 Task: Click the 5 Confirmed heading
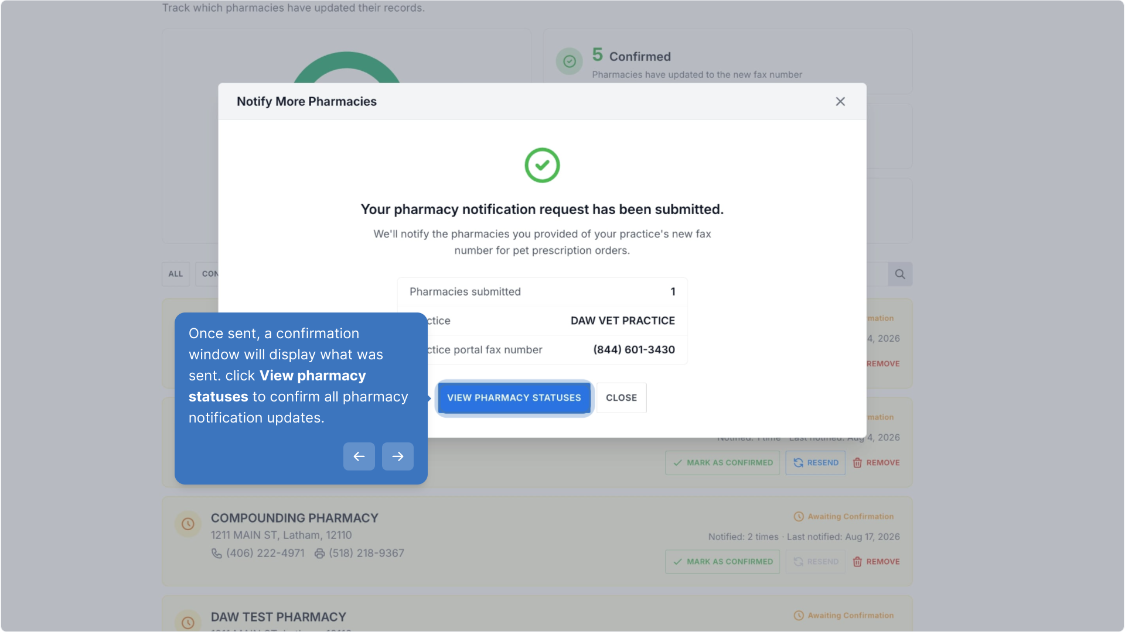click(632, 56)
